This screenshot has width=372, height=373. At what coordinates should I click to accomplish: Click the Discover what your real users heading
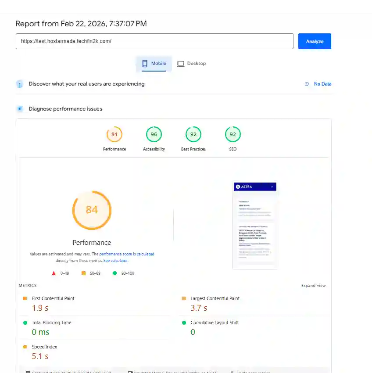[x=86, y=84]
